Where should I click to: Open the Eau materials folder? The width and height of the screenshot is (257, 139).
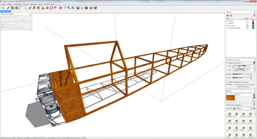(229, 128)
